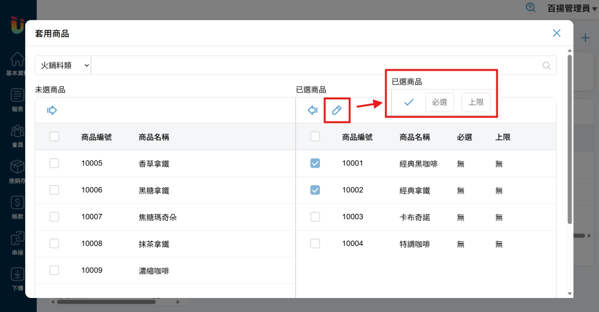Click the move-right arrow icon above unselected products
This screenshot has height=312, width=599.
(x=52, y=110)
